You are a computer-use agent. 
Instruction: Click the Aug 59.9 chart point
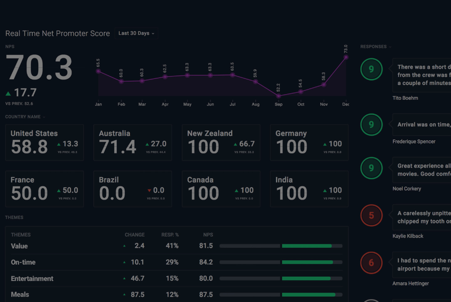[256, 81]
